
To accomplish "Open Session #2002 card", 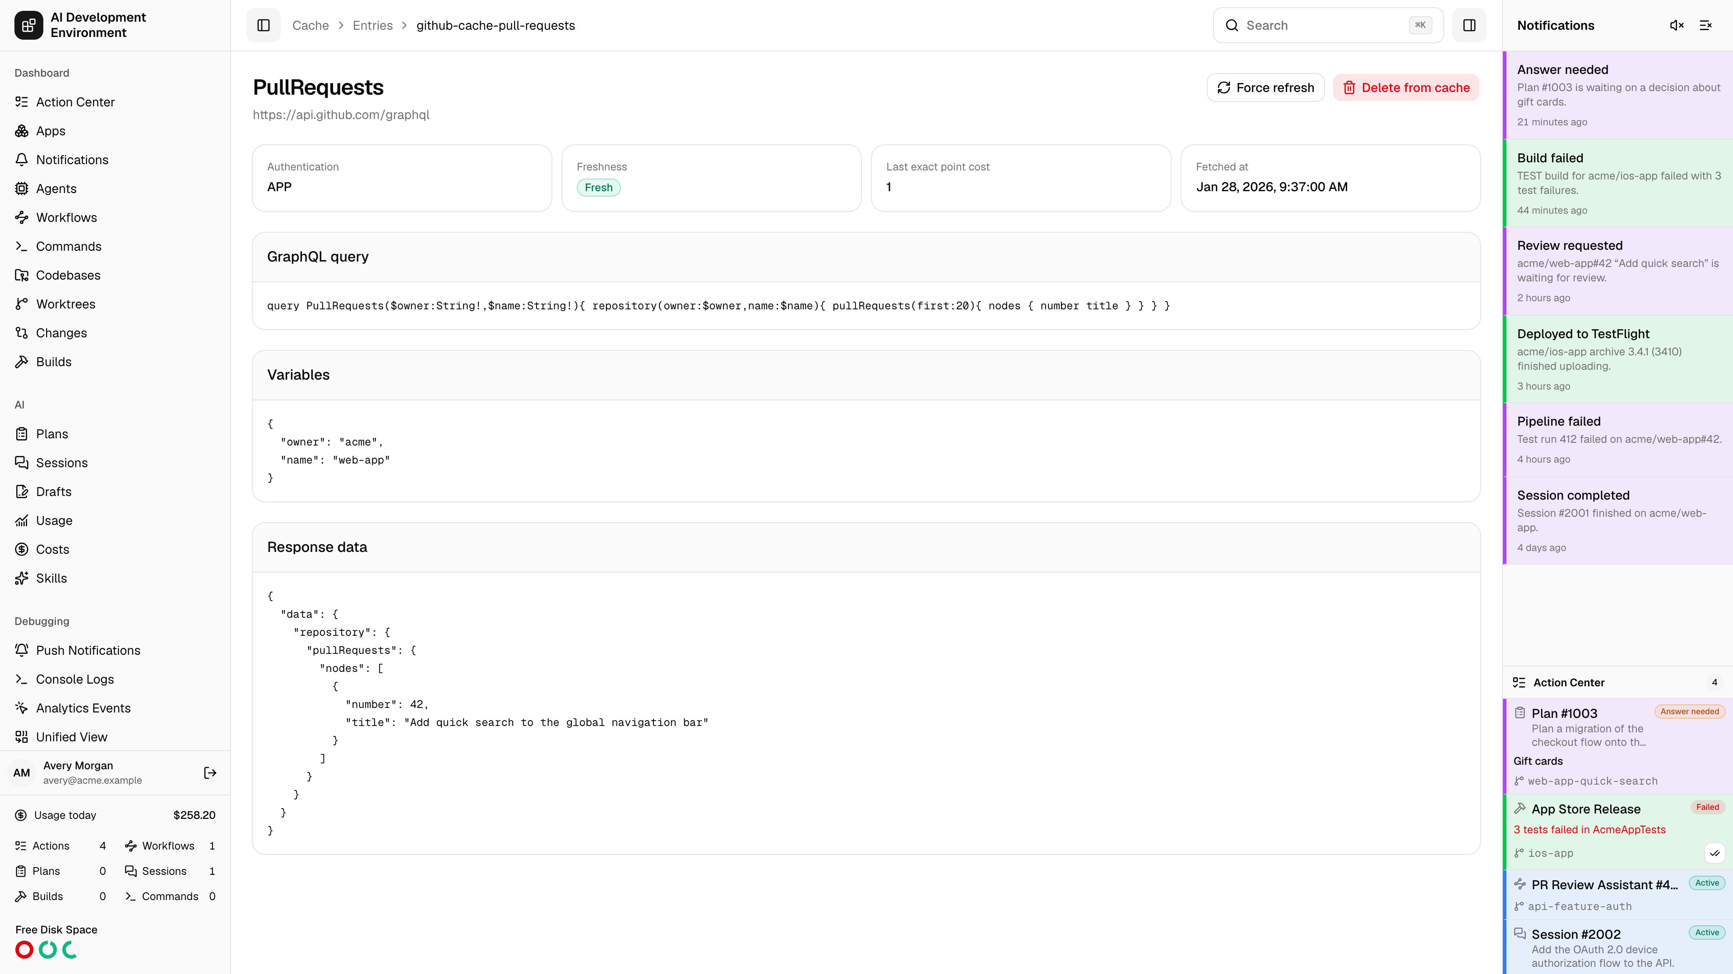I will click(x=1618, y=947).
